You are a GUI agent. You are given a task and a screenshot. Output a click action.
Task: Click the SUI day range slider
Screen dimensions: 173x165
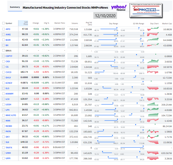coord(106,142)
